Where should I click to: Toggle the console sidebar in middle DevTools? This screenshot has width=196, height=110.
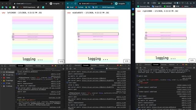[x=67, y=68]
